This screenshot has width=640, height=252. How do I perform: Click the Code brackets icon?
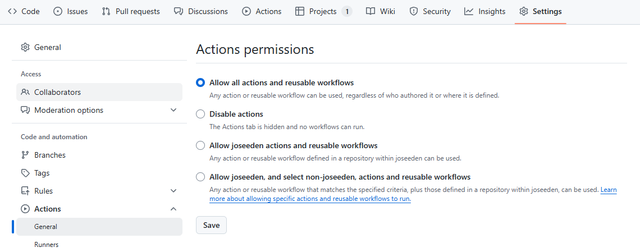coord(12,11)
